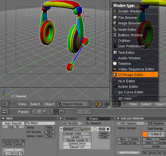Select Ipo Curve Editor entry
The height and width of the screenshot is (156, 166).
tap(135, 92)
